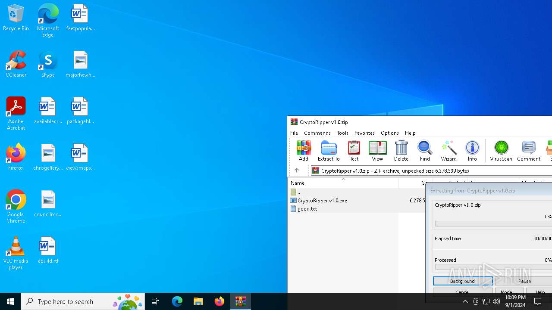Open the Options menu
Viewport: 552px width, 310px height.
(390, 133)
